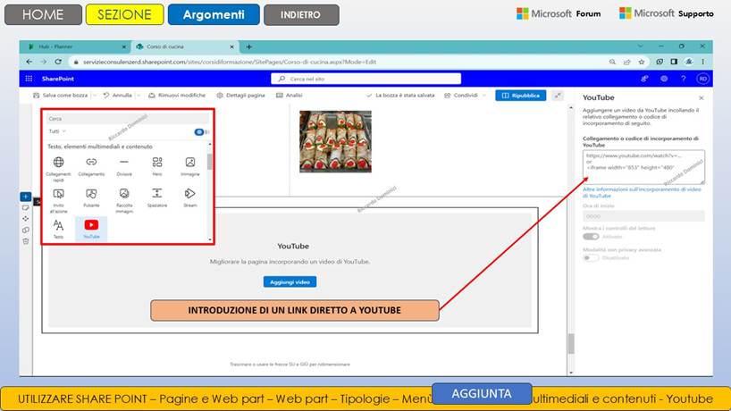This screenshot has width=731, height=411.
Task: Click the blue Argomenti button
Action: (x=214, y=14)
